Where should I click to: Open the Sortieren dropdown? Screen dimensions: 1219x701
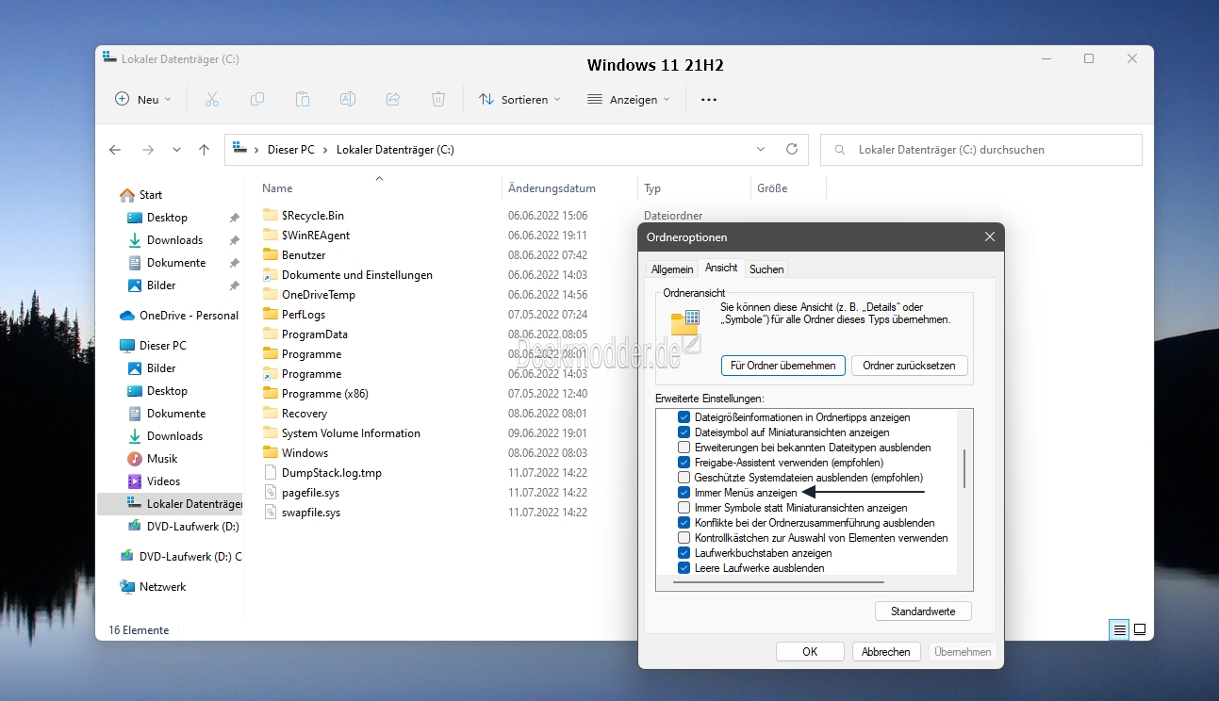coord(519,99)
